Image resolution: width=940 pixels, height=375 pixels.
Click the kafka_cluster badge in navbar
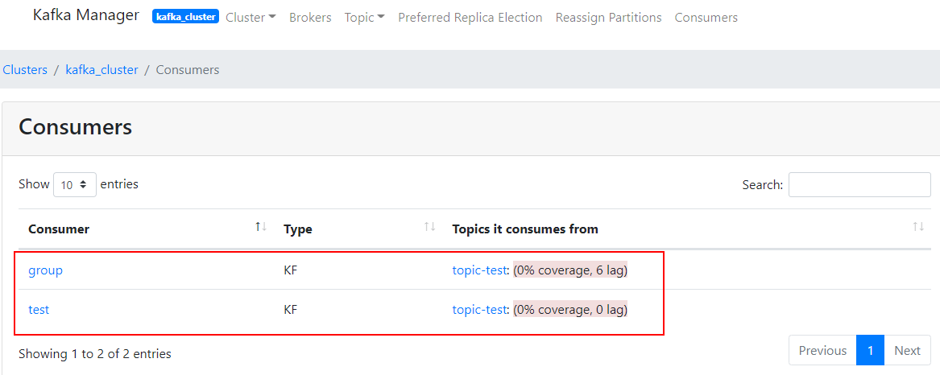pyautogui.click(x=185, y=17)
